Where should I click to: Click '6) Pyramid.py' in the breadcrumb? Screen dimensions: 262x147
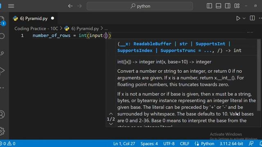click(85, 29)
